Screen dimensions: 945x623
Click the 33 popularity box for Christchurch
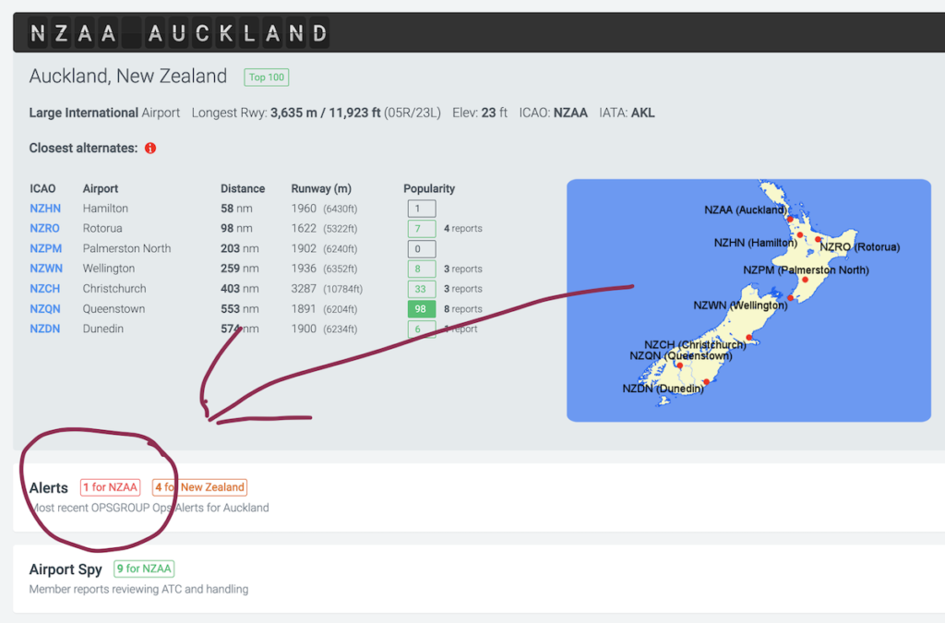click(x=422, y=289)
